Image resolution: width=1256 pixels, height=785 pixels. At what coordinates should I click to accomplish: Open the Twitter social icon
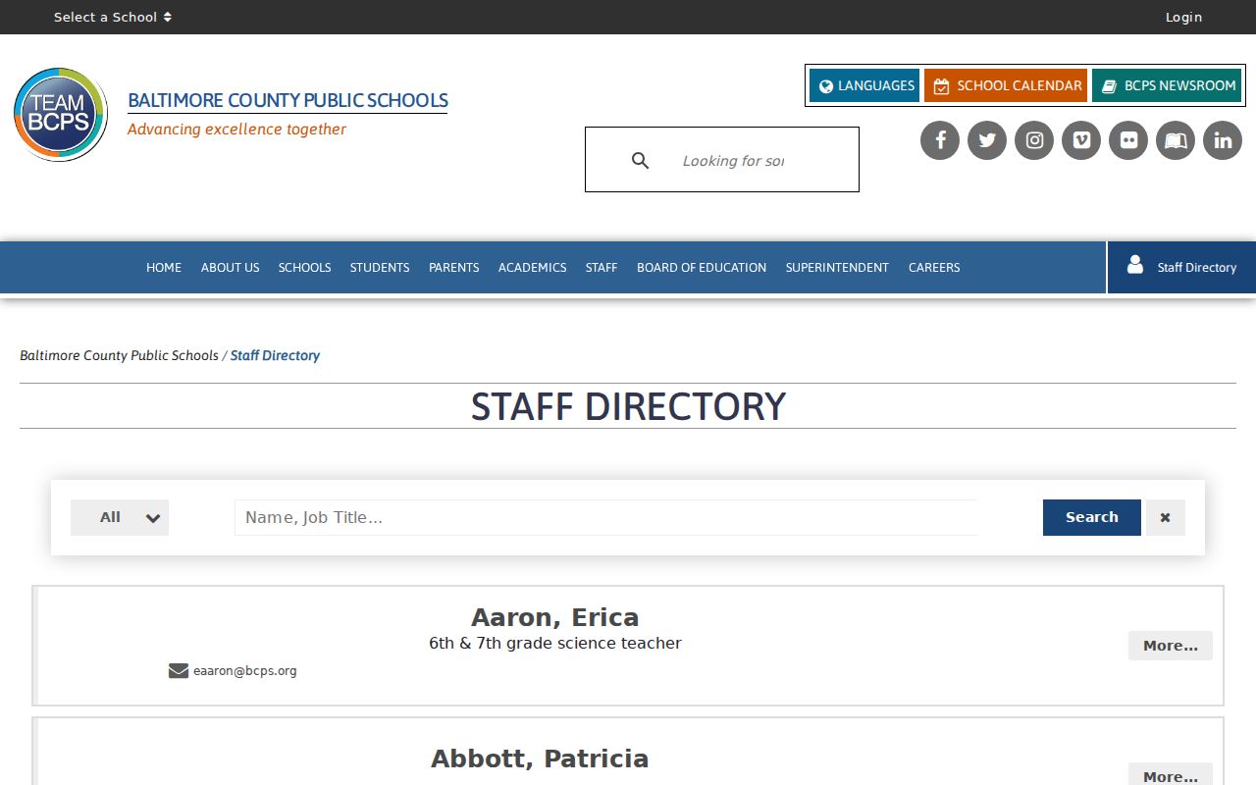987,140
